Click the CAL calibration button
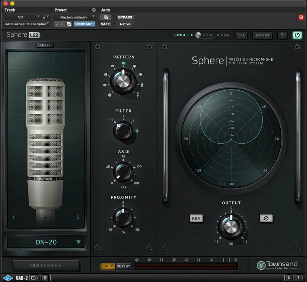 (241, 35)
